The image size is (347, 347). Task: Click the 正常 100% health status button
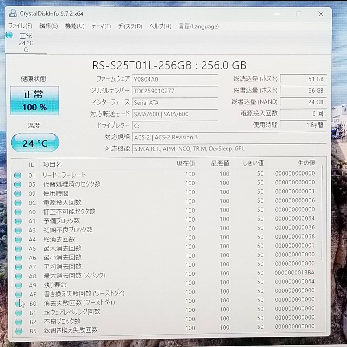[34, 101]
